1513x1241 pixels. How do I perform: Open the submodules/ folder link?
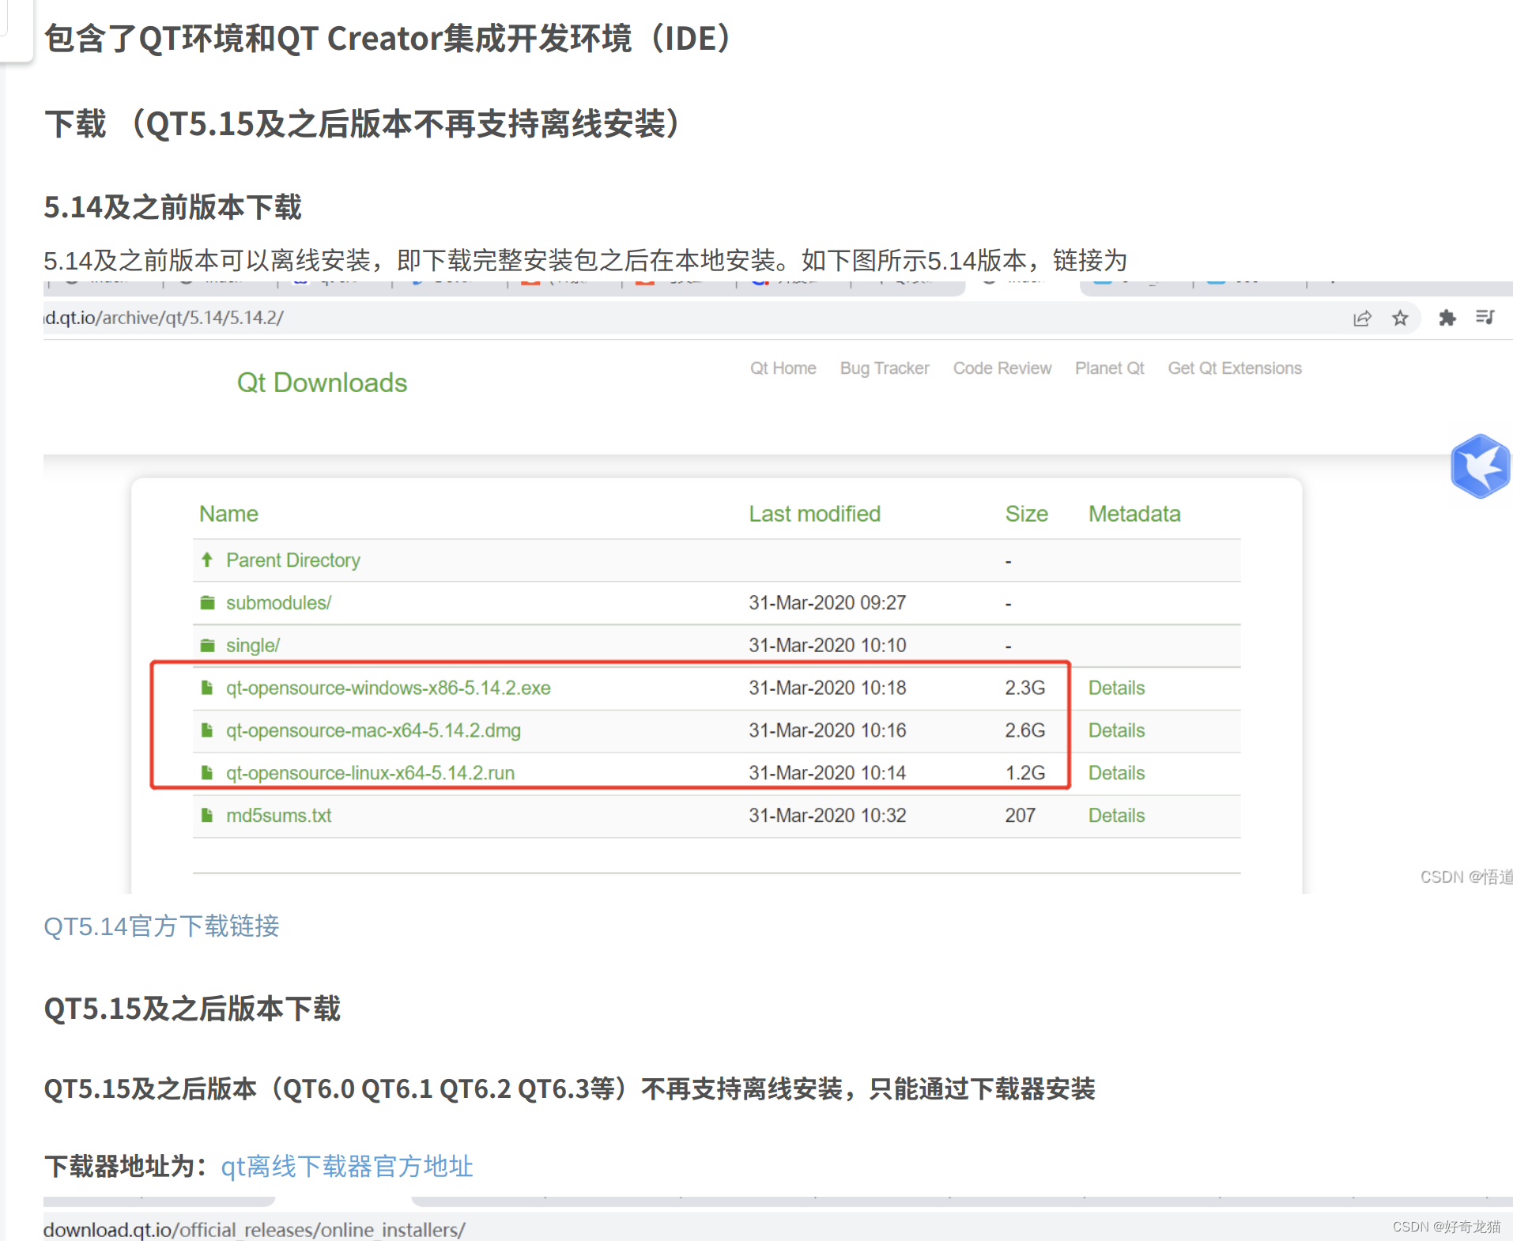click(x=278, y=603)
